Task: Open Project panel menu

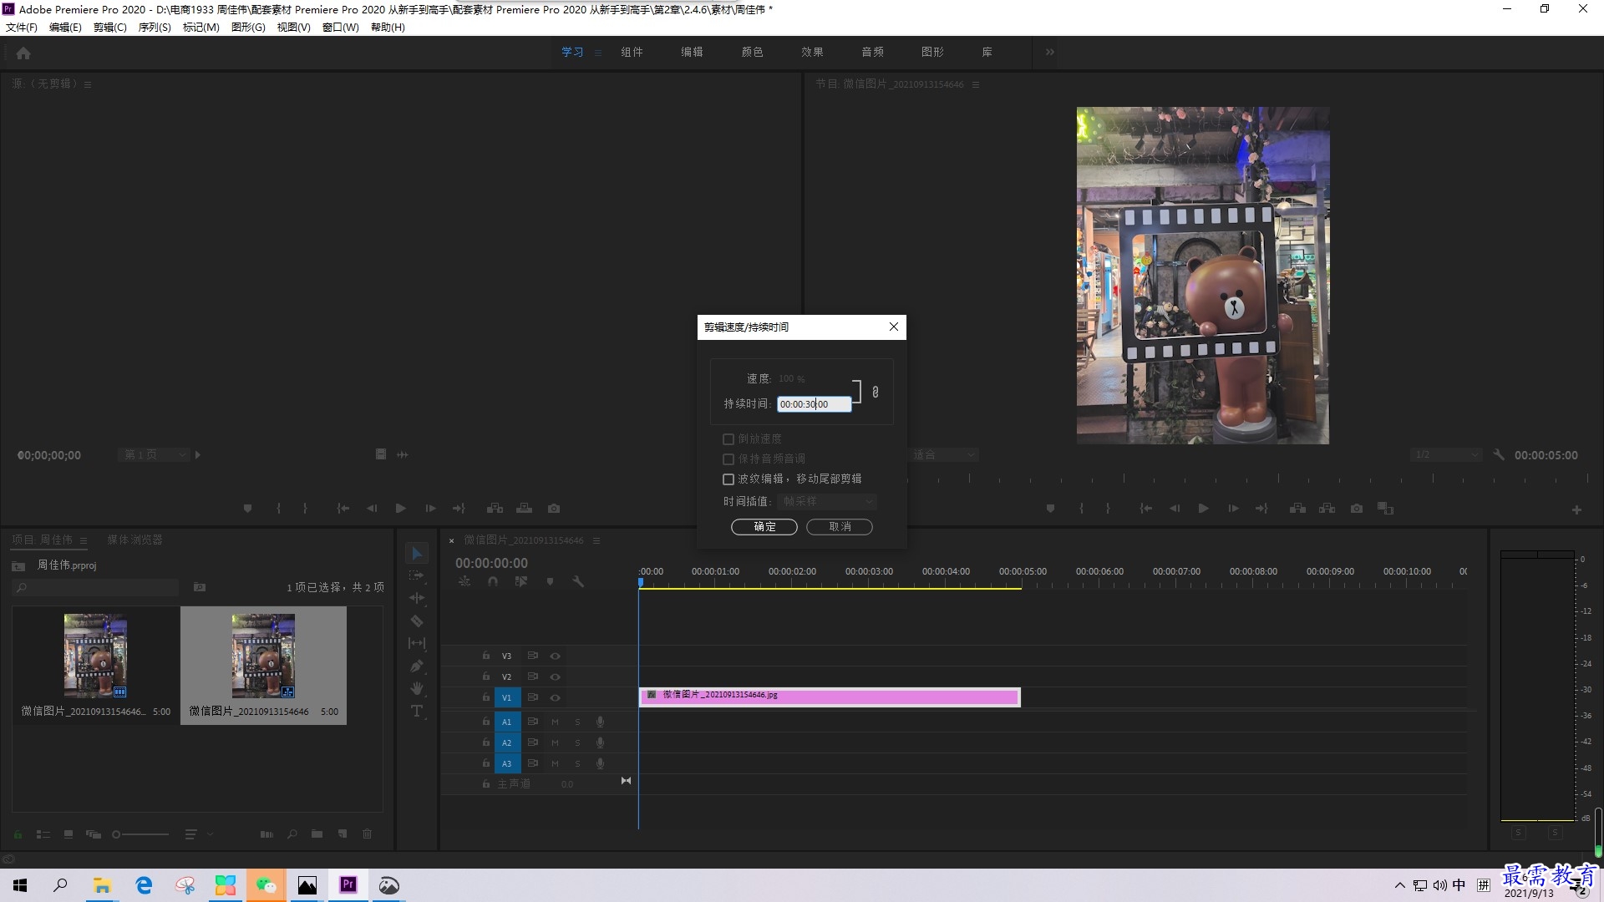Action: coord(84,540)
